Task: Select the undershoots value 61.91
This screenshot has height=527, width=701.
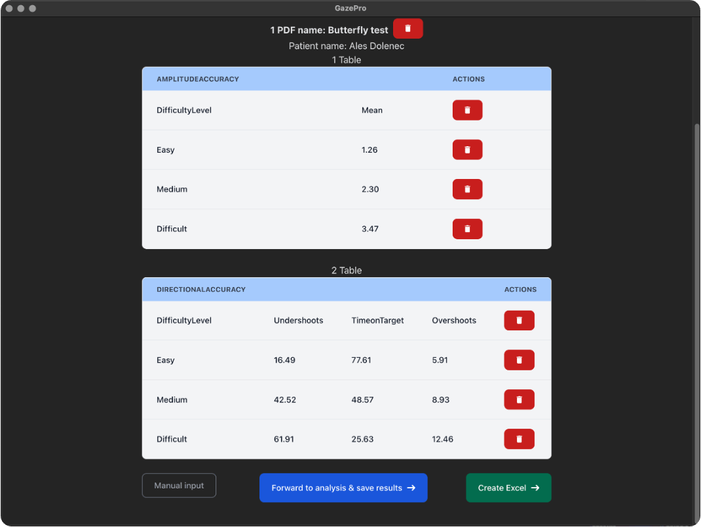Action: [284, 439]
